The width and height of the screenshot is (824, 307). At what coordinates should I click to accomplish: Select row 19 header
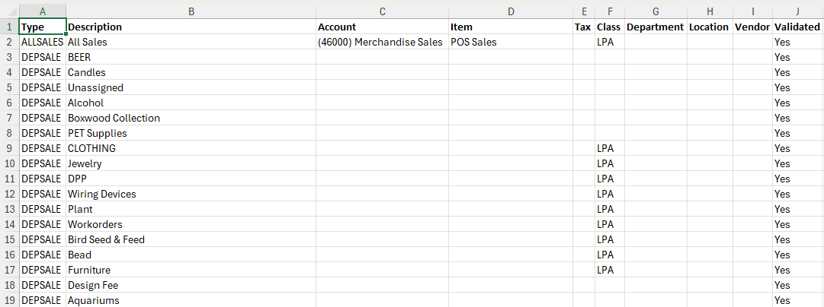coord(9,300)
